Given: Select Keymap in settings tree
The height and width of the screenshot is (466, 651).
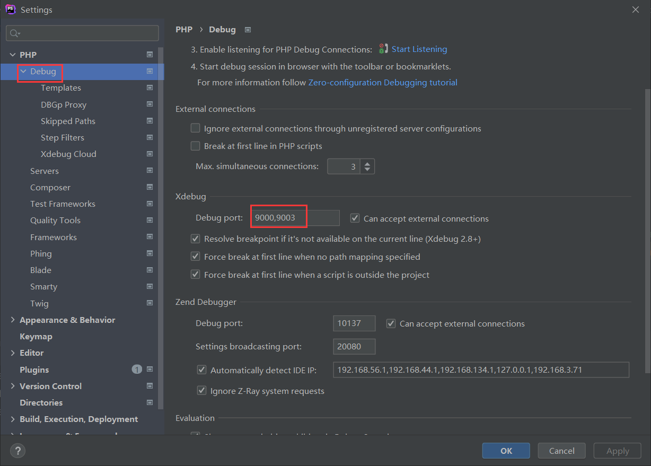Looking at the screenshot, I should click(x=36, y=336).
